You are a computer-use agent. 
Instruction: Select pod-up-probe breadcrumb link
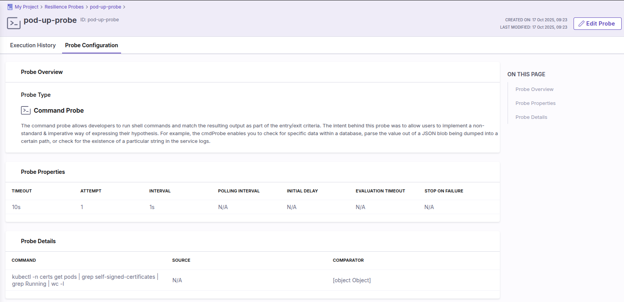point(106,7)
